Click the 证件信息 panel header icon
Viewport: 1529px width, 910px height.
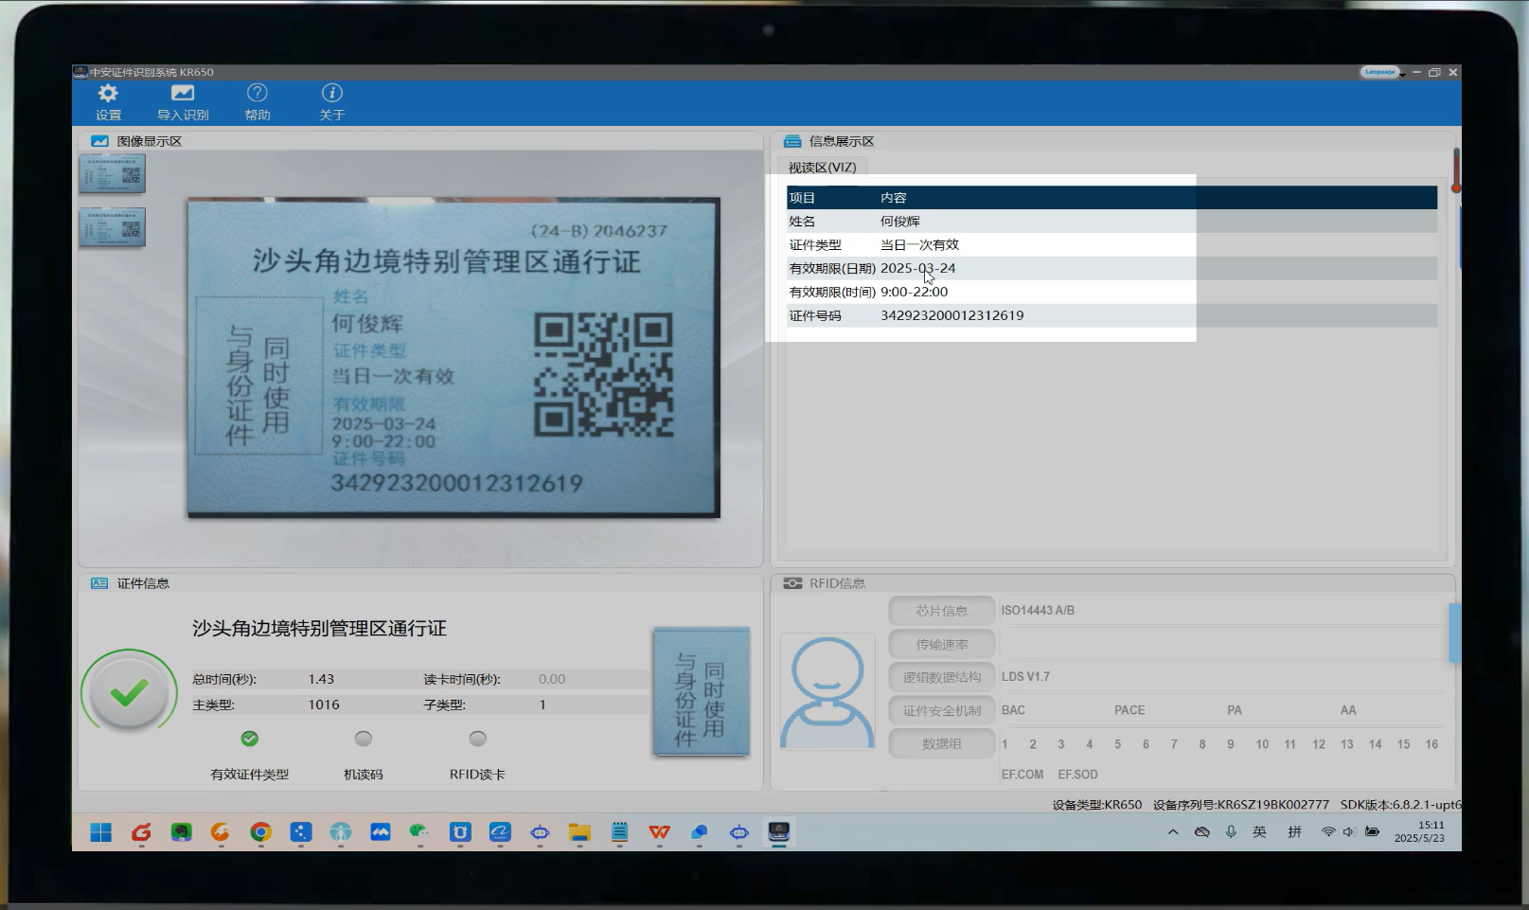click(x=99, y=583)
